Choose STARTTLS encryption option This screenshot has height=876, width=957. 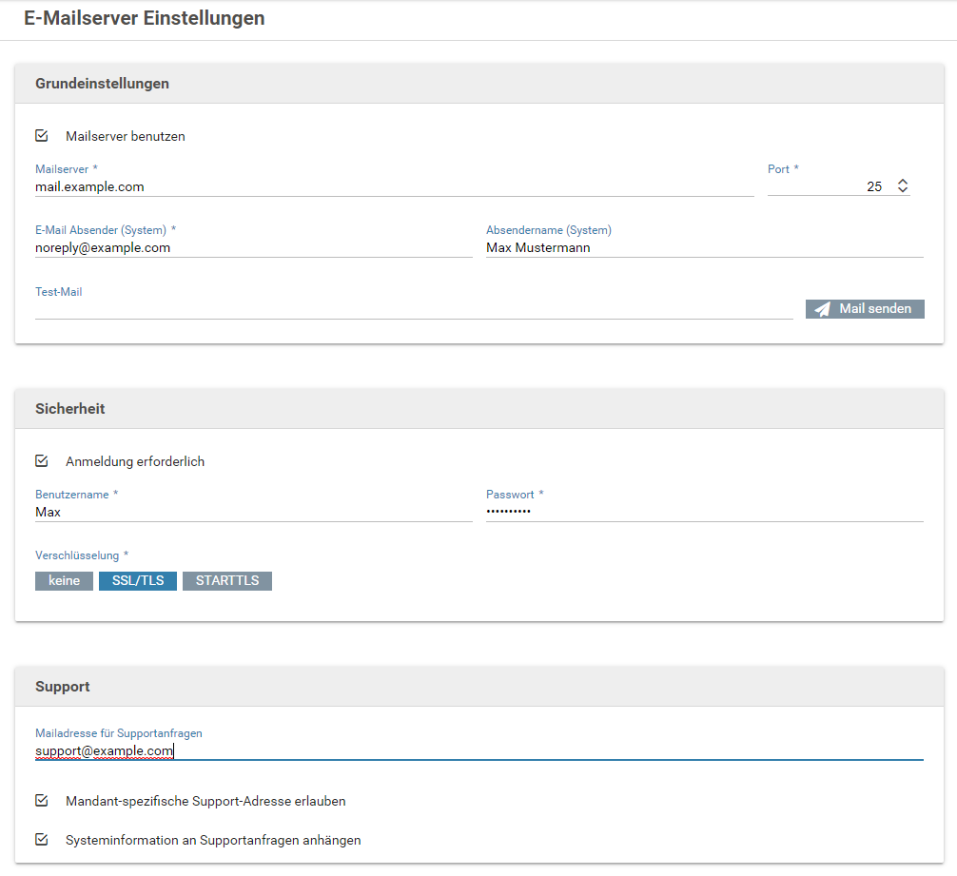pos(227,581)
